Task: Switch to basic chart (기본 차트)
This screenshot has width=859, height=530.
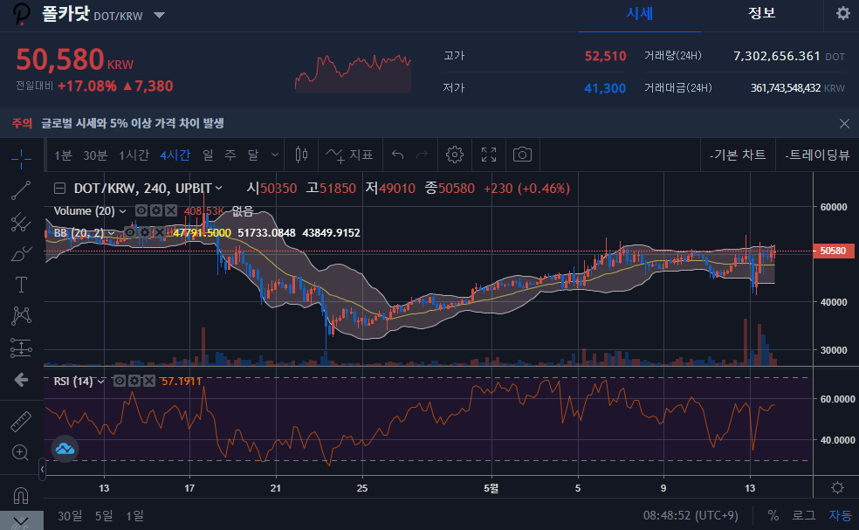Action: (x=738, y=155)
